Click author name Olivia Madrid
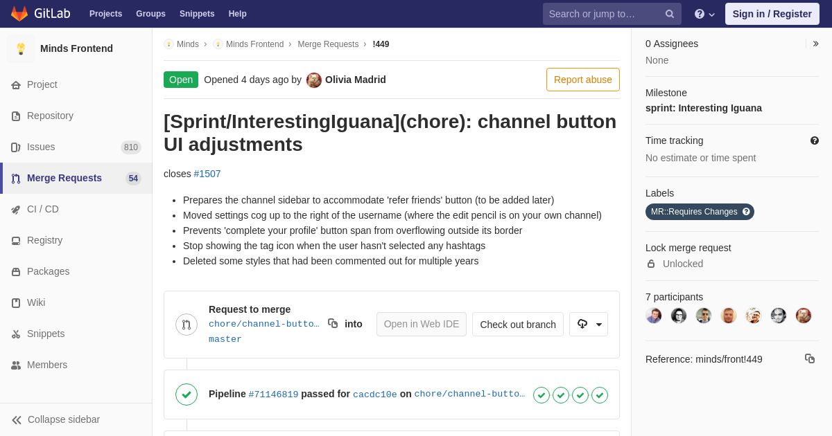This screenshot has height=436, width=832. [356, 80]
